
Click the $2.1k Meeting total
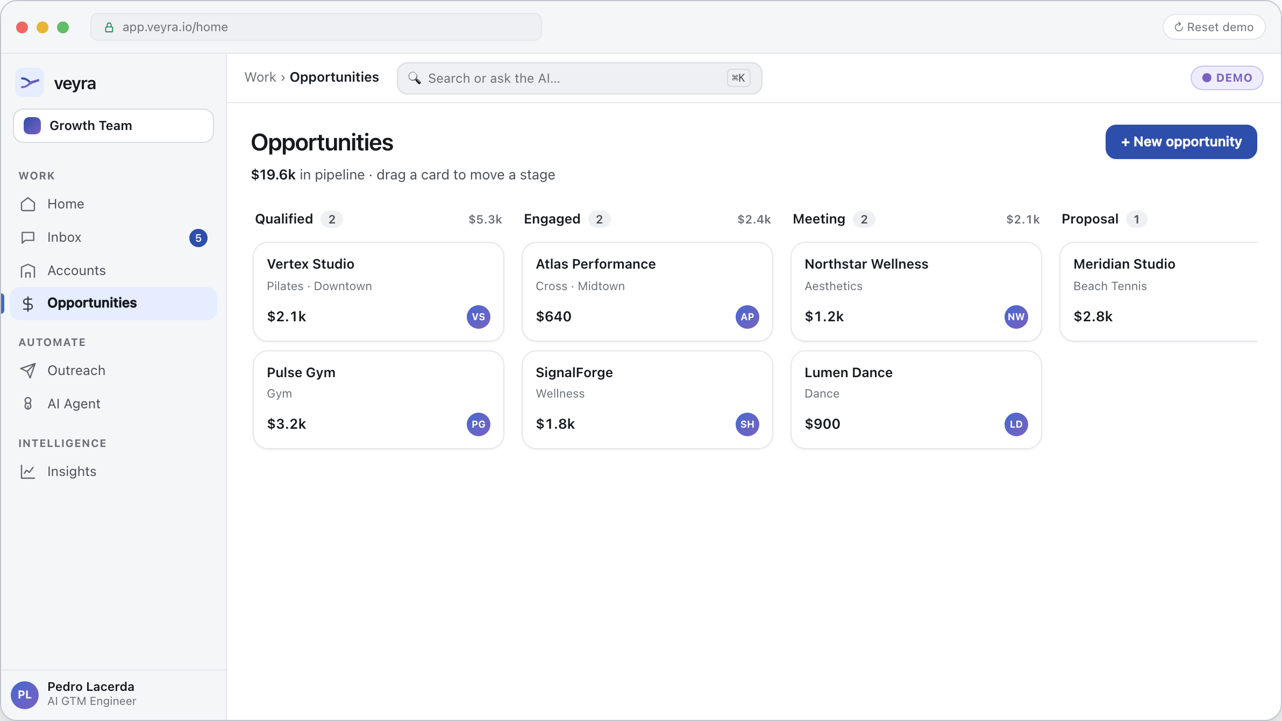point(1023,219)
